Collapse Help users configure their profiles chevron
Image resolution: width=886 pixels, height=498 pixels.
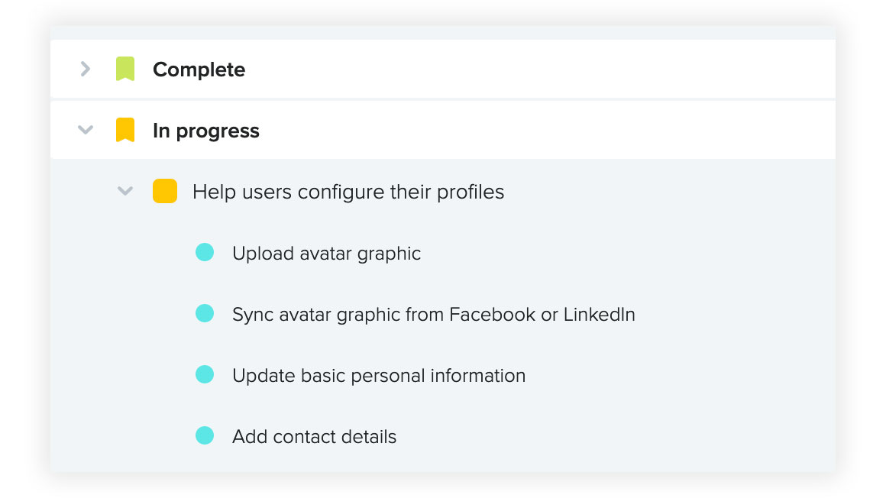pos(124,191)
